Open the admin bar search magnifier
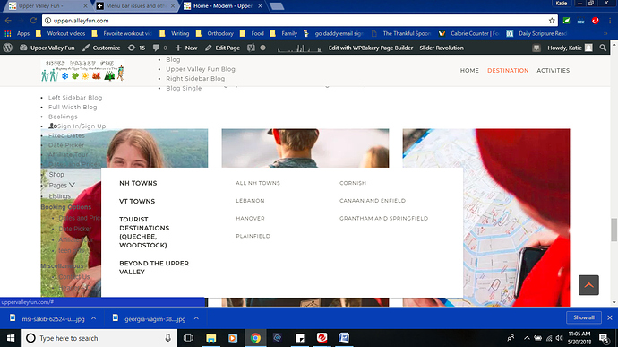Viewport: 618px width, 347px height. coord(603,48)
